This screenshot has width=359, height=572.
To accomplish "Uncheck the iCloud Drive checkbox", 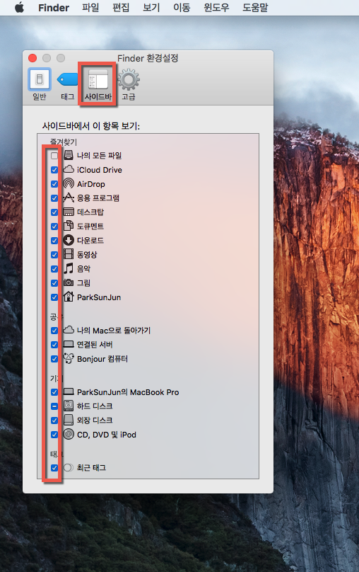I will 54,170.
